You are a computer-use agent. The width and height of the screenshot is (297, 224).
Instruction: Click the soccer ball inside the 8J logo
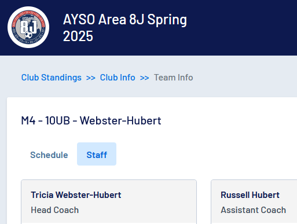[x=28, y=35]
